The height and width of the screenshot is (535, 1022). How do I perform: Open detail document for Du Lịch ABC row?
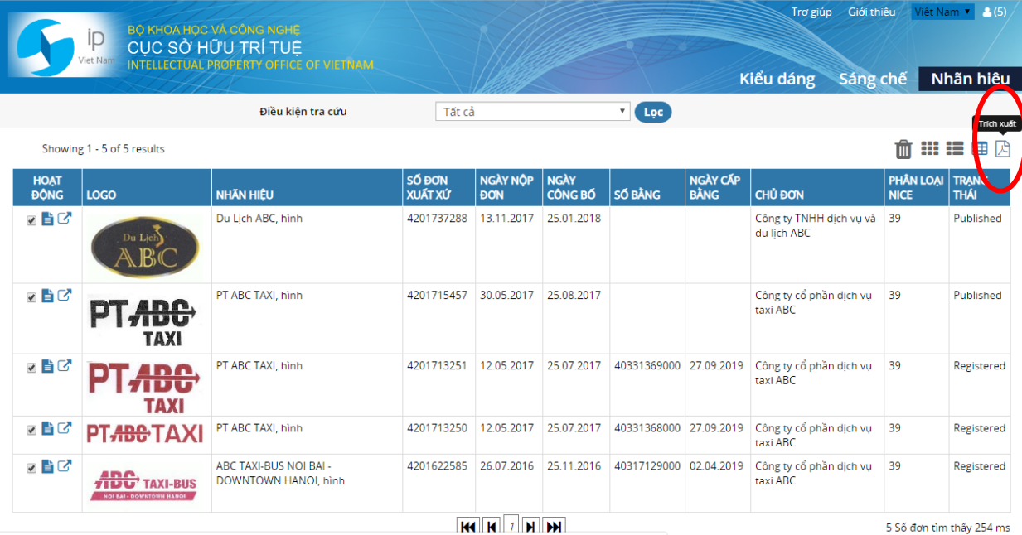[x=48, y=219]
